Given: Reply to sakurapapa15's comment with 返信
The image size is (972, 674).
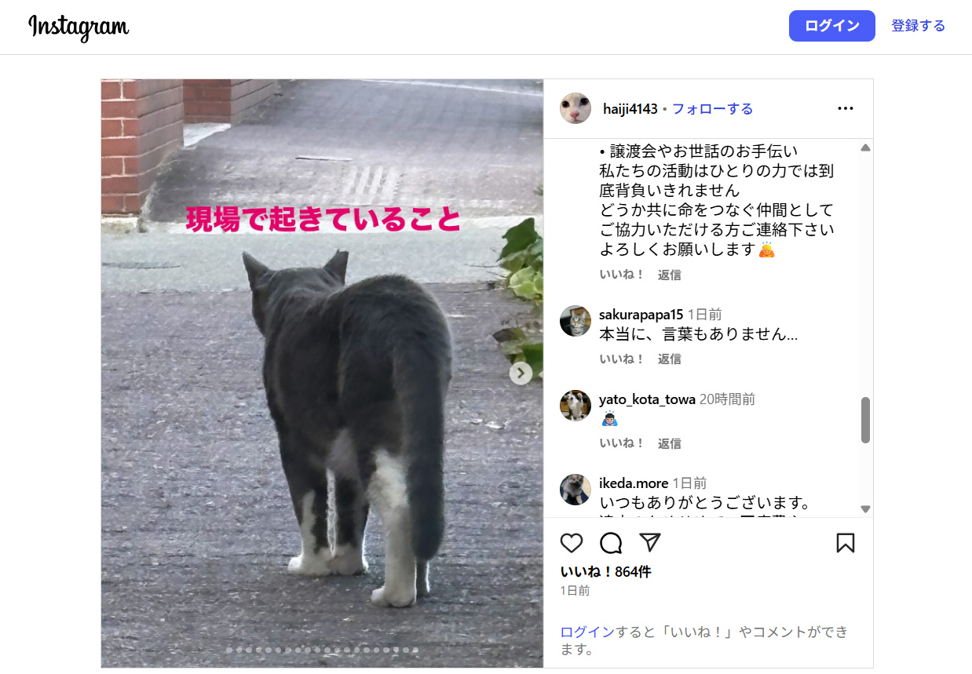Looking at the screenshot, I should pyautogui.click(x=669, y=359).
